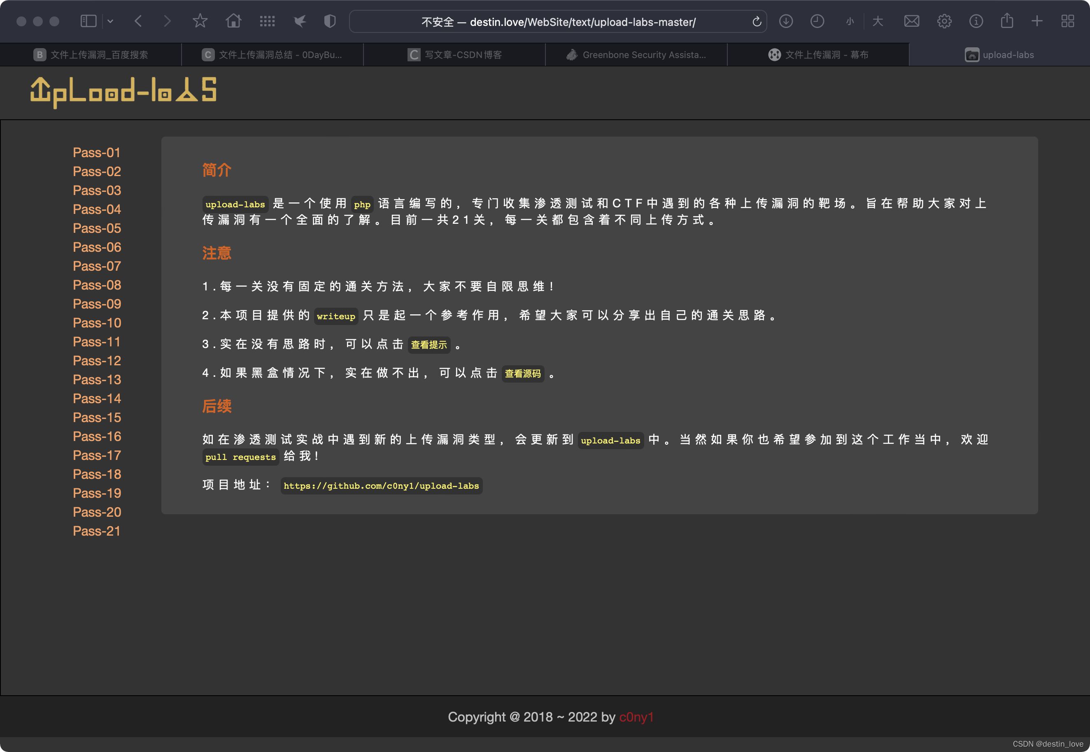Show tab overview grid

click(1067, 21)
